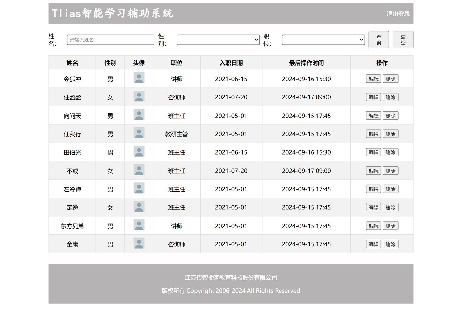Click 任盈盈's avatar image
Image resolution: width=462 pixels, height=324 pixels.
coord(139,96)
